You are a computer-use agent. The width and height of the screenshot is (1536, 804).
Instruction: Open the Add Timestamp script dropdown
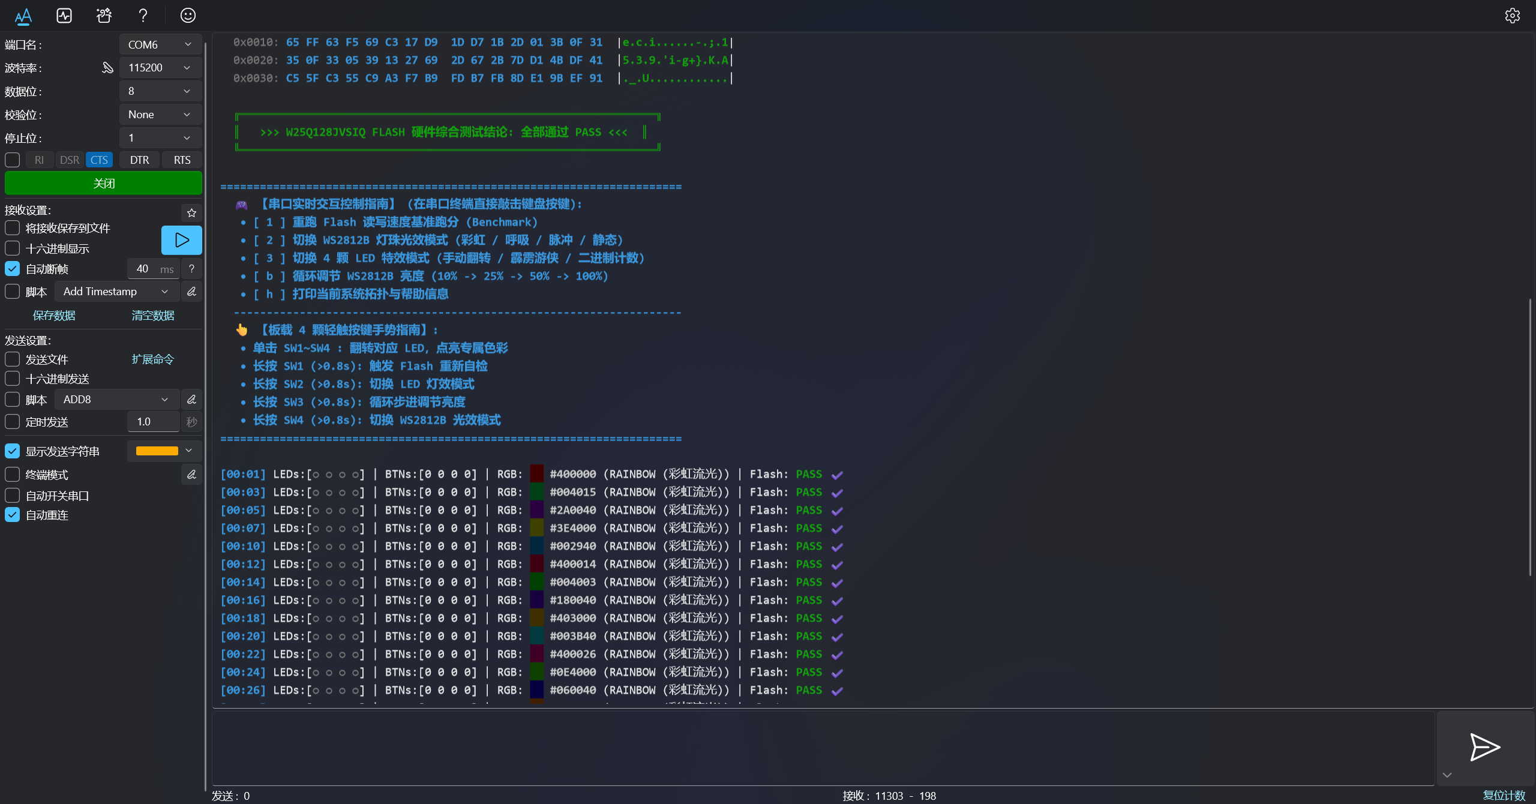click(117, 292)
